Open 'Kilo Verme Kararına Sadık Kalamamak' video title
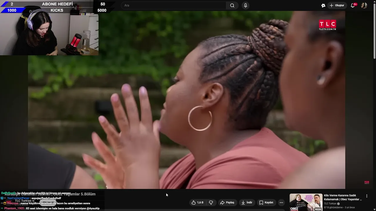Image resolution: width=376 pixels, height=211 pixels. click(x=343, y=197)
